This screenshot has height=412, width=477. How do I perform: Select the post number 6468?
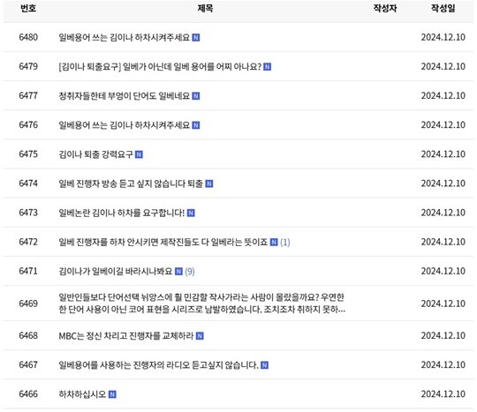[28, 336]
